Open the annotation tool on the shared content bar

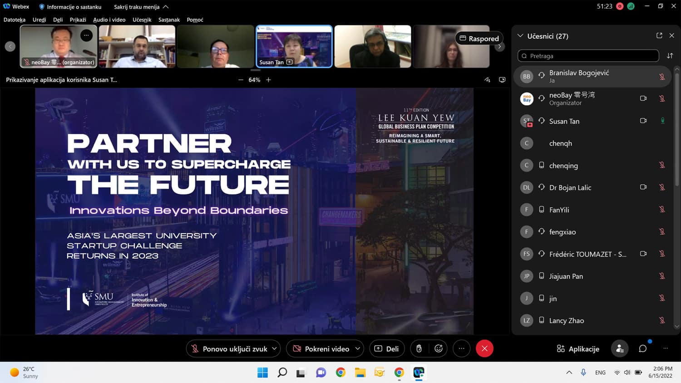487,80
